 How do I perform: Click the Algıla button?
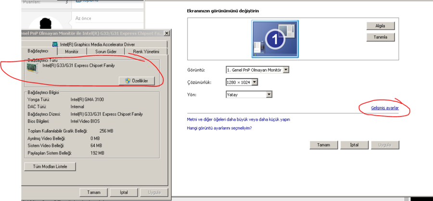click(x=381, y=26)
